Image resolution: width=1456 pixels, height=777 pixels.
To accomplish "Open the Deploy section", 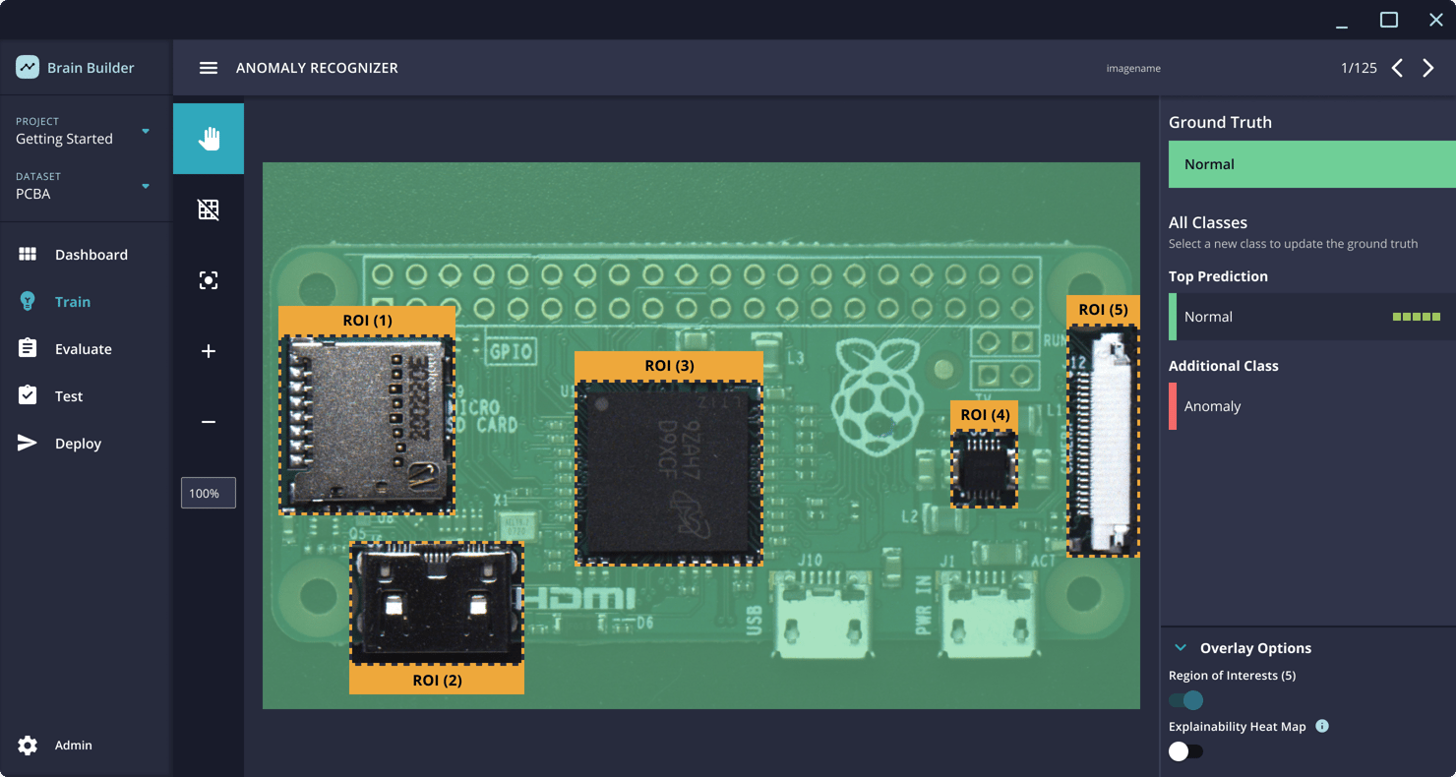I will (76, 443).
